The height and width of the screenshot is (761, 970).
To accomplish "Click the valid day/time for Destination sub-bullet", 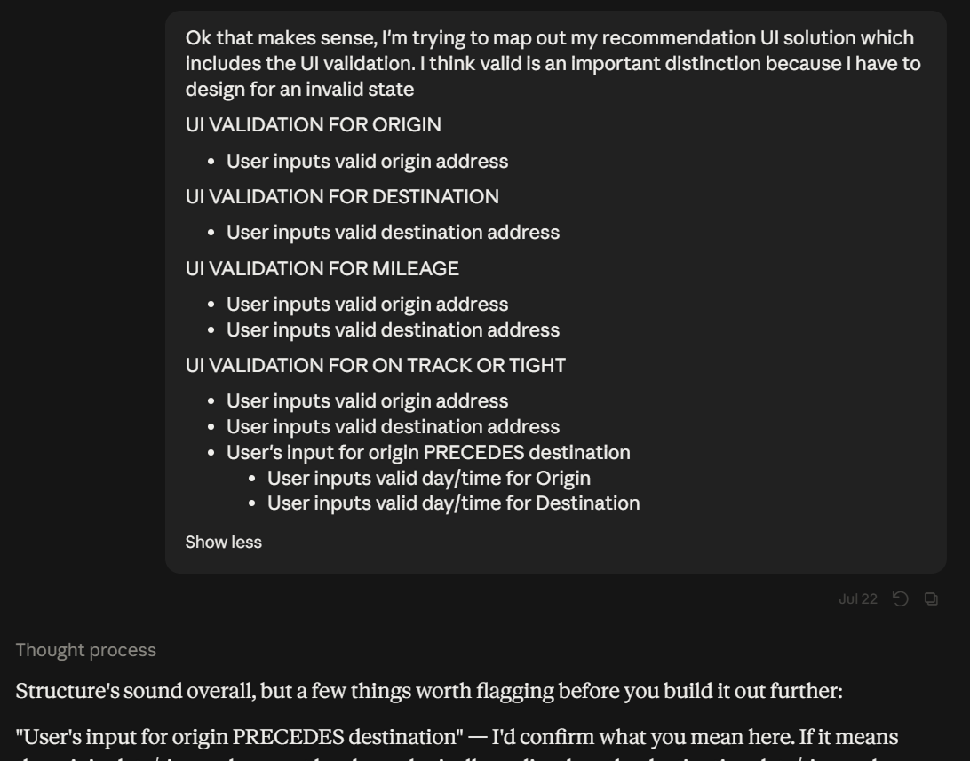I will coord(453,503).
